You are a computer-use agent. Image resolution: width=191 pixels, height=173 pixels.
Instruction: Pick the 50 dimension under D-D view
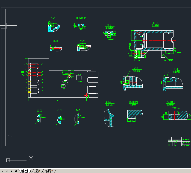131,121
